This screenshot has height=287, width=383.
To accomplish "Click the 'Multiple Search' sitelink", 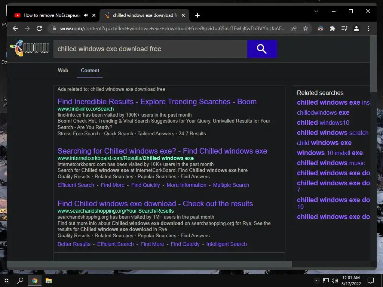I will (231, 185).
